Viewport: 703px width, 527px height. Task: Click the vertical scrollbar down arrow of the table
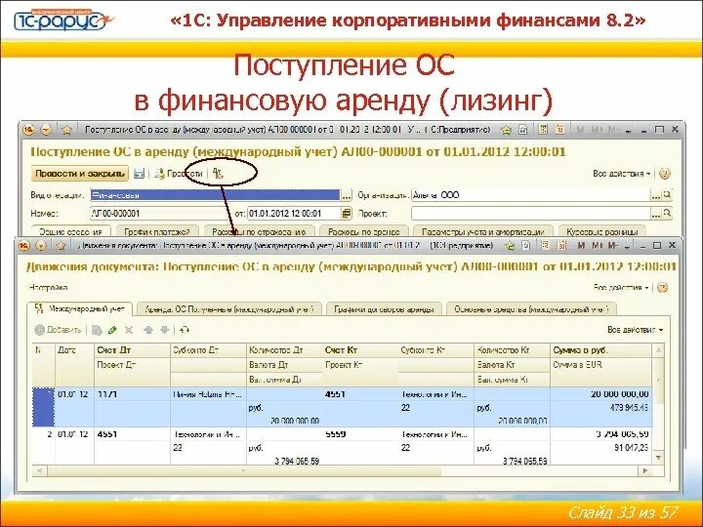coord(658,458)
